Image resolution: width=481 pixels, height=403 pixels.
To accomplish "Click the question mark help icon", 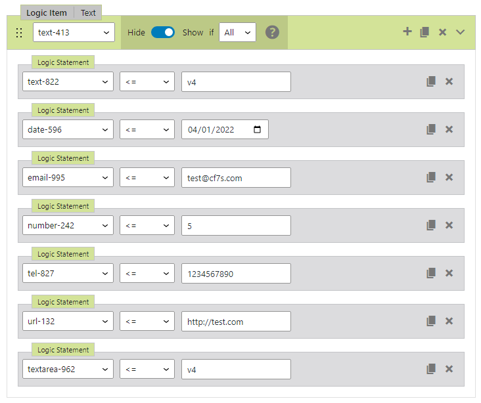I will (x=273, y=32).
